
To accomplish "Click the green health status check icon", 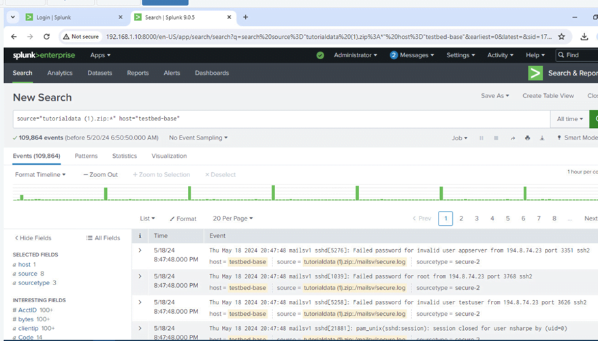I will pyautogui.click(x=320, y=55).
